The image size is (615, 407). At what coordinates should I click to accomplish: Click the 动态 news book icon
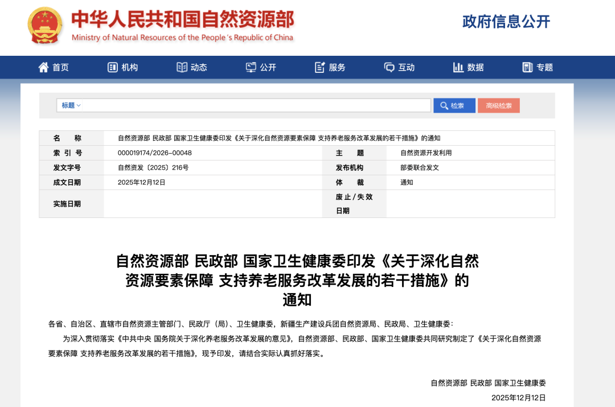tap(182, 67)
